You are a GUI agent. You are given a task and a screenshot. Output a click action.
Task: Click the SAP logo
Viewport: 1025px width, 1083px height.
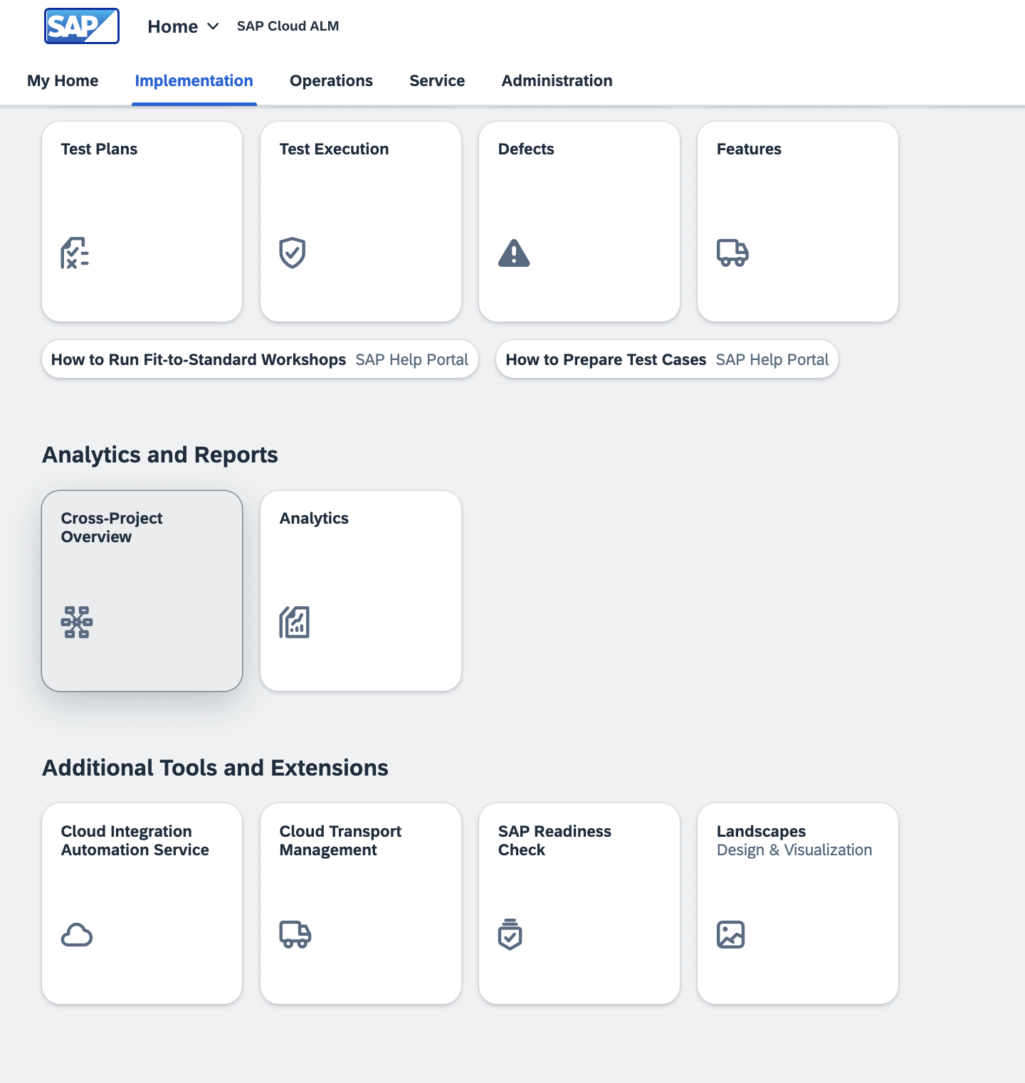coord(81,26)
